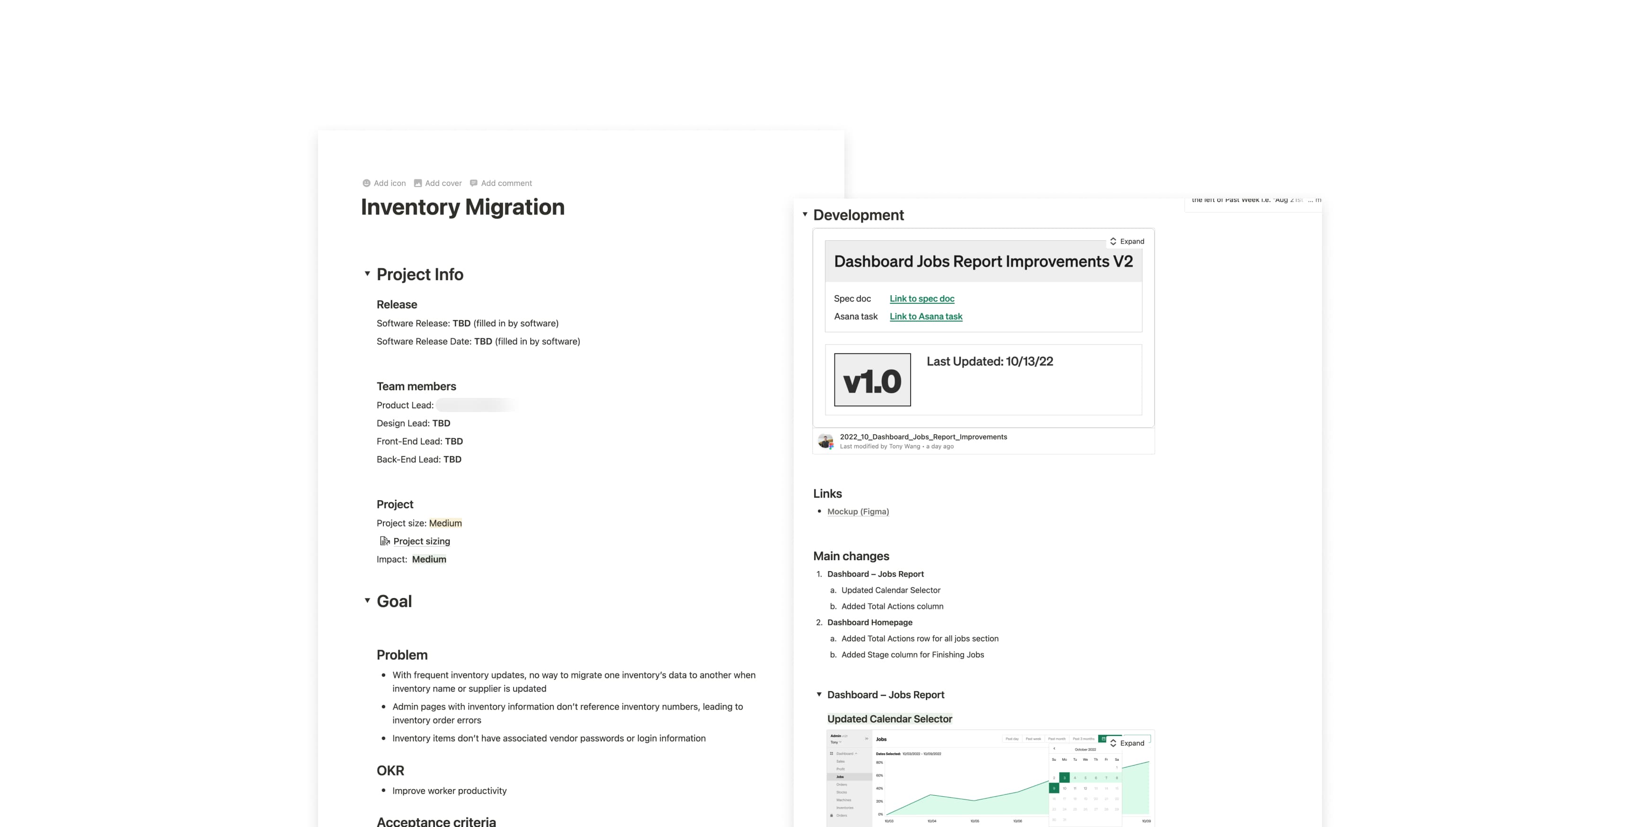1640x827 pixels.
Task: Click the Design Lead: TBD line
Action: 413,423
